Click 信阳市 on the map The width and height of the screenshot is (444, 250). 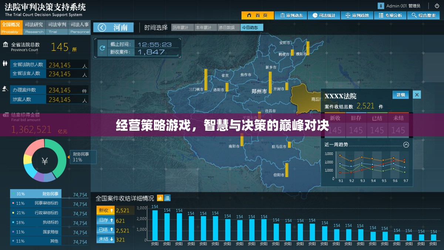279,174
